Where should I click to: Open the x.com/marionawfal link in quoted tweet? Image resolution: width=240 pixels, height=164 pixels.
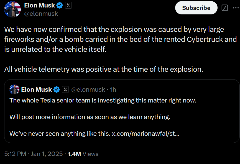145,134
